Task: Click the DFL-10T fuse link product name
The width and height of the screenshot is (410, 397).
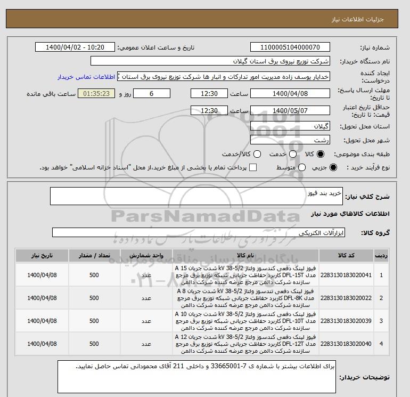Action: (245, 321)
